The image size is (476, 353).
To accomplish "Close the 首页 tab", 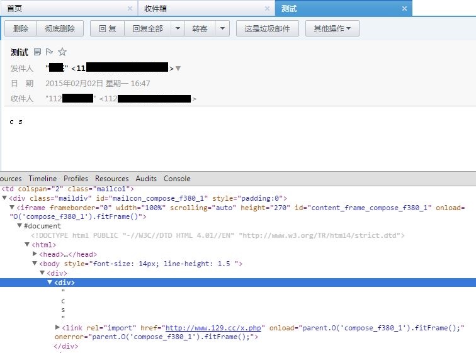I will point(130,8).
